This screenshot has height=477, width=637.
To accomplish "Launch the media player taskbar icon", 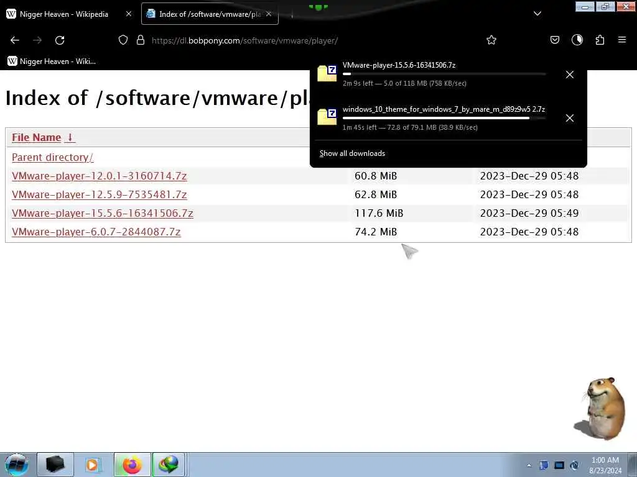I will coord(92,465).
